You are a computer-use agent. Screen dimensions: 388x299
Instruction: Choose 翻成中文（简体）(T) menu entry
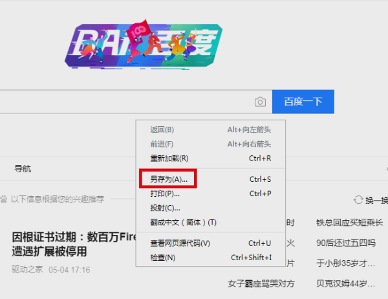(211, 222)
